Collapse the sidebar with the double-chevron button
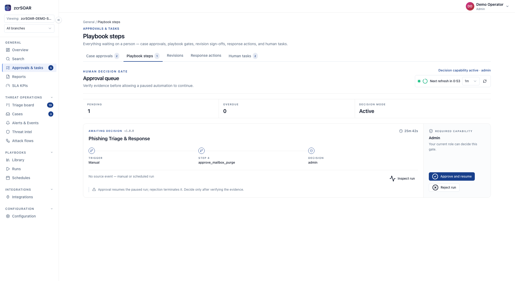 (59, 20)
